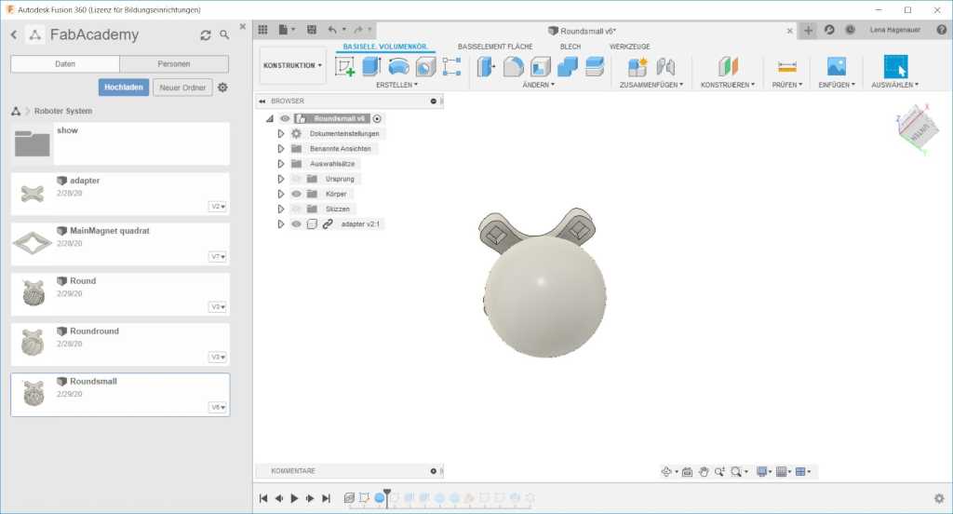Click the Create Sketch tool icon
Screen dimensions: 953x514
click(344, 67)
